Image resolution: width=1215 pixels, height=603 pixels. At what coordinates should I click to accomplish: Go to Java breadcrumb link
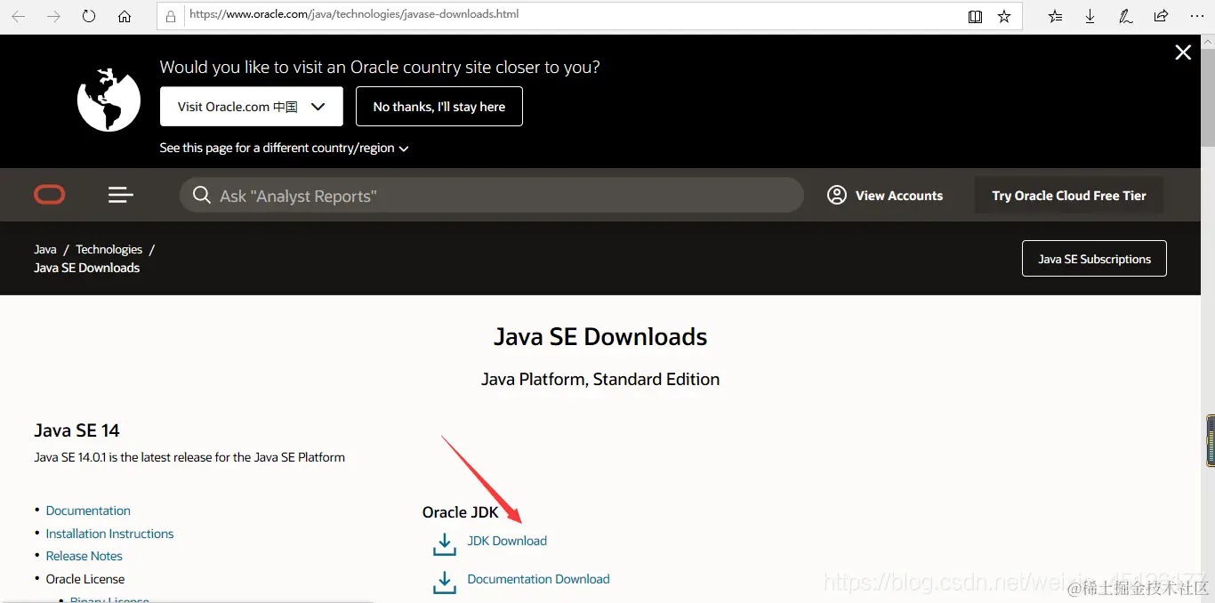45,249
